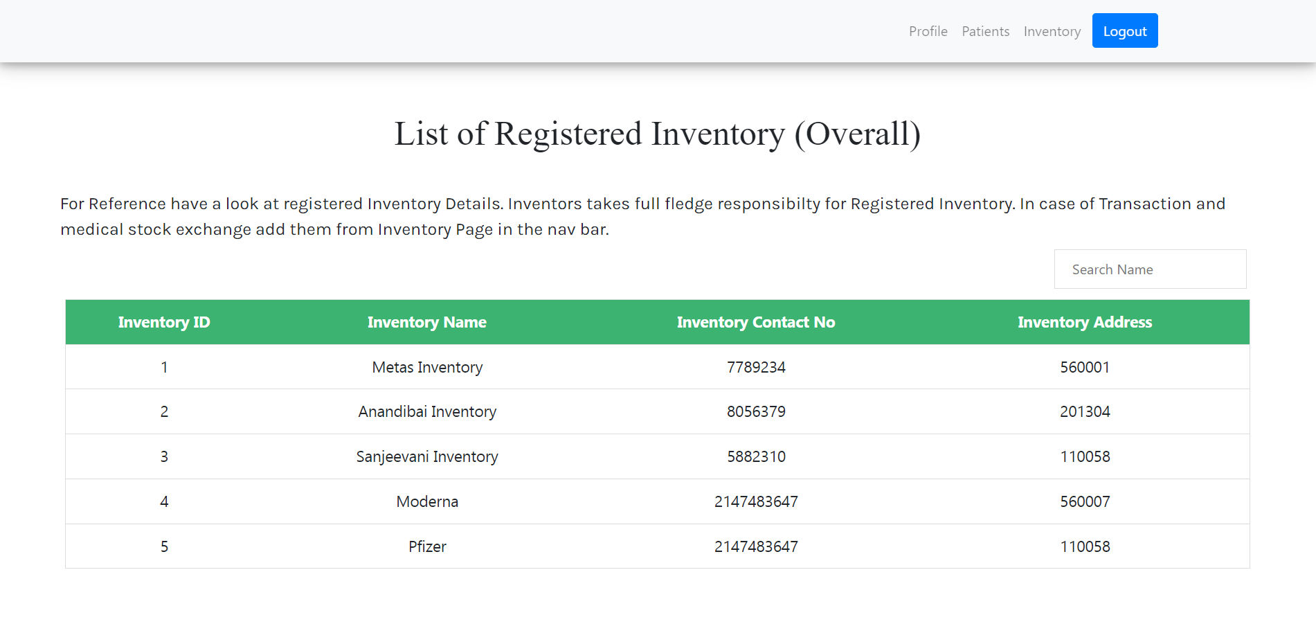Click the page title List of Registered Inventory
This screenshot has width=1316, height=633.
[658, 134]
